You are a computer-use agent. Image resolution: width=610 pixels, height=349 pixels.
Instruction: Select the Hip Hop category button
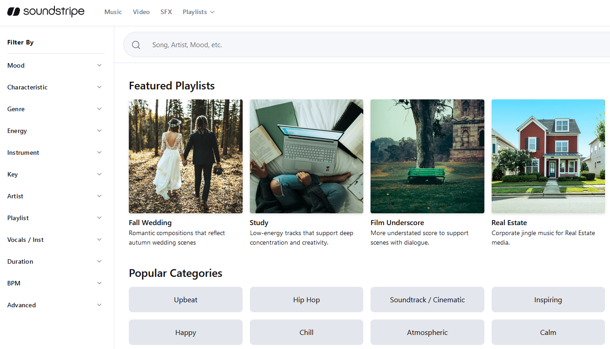click(x=306, y=300)
